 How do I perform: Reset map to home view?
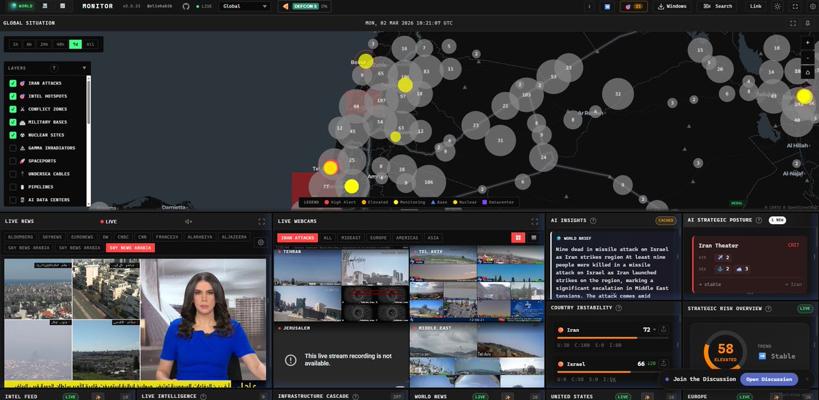coord(807,72)
